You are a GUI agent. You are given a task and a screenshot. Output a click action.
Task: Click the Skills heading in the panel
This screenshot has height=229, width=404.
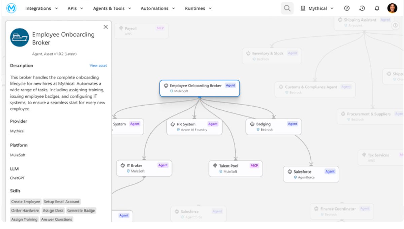point(15,191)
